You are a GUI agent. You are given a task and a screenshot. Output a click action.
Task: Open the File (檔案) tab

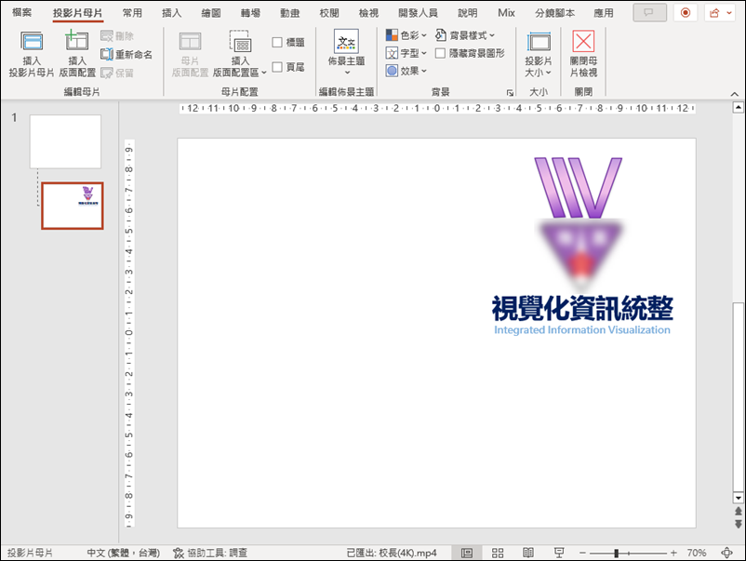(22, 13)
